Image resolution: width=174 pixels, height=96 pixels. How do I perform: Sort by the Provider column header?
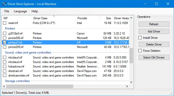coord(88,18)
